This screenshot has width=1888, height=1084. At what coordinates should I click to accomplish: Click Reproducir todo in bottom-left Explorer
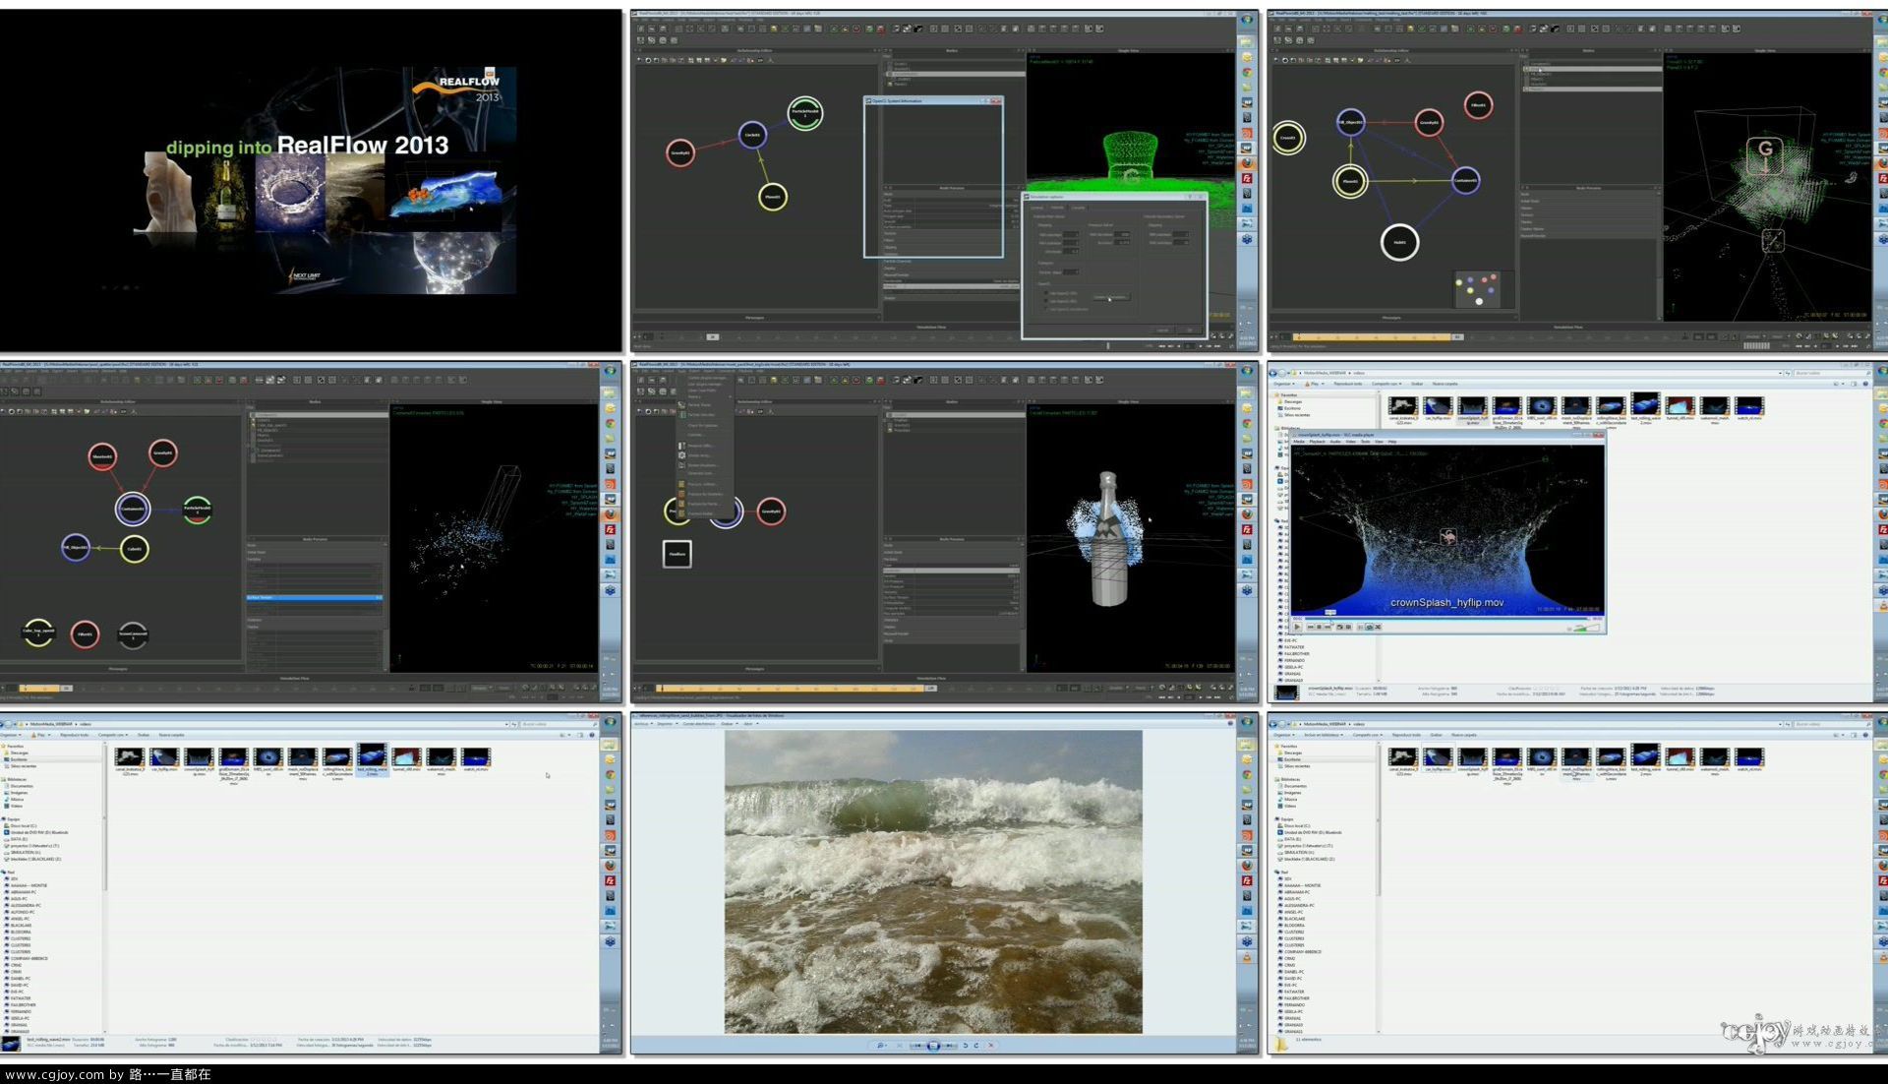pos(74,735)
